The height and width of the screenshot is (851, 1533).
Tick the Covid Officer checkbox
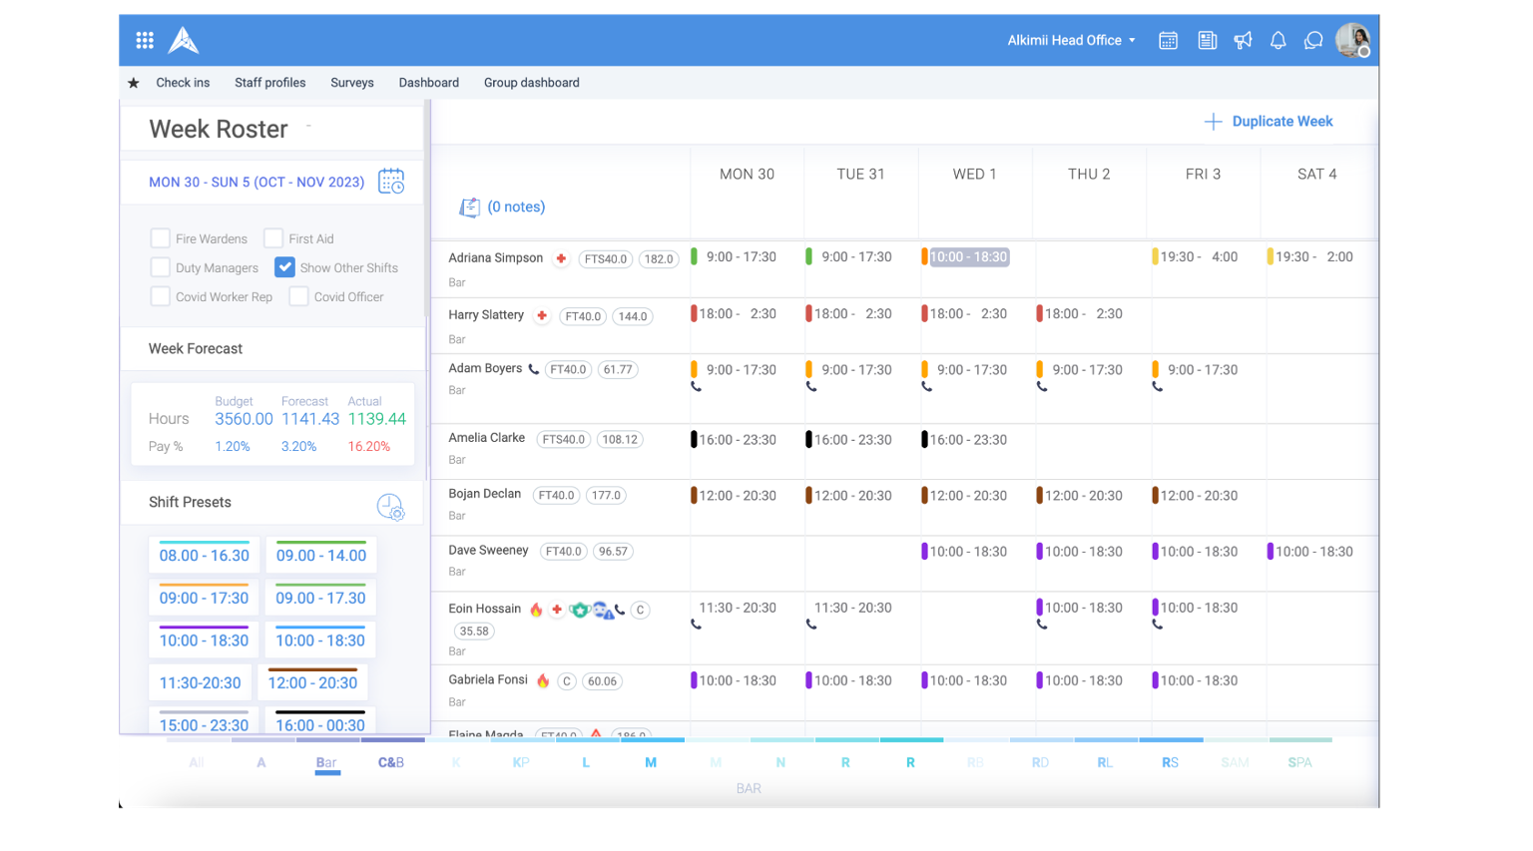[298, 296]
